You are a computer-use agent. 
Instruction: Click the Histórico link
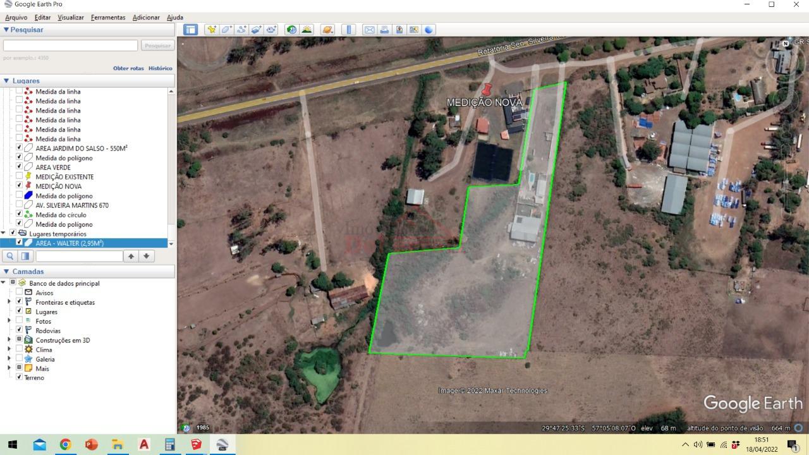[161, 68]
